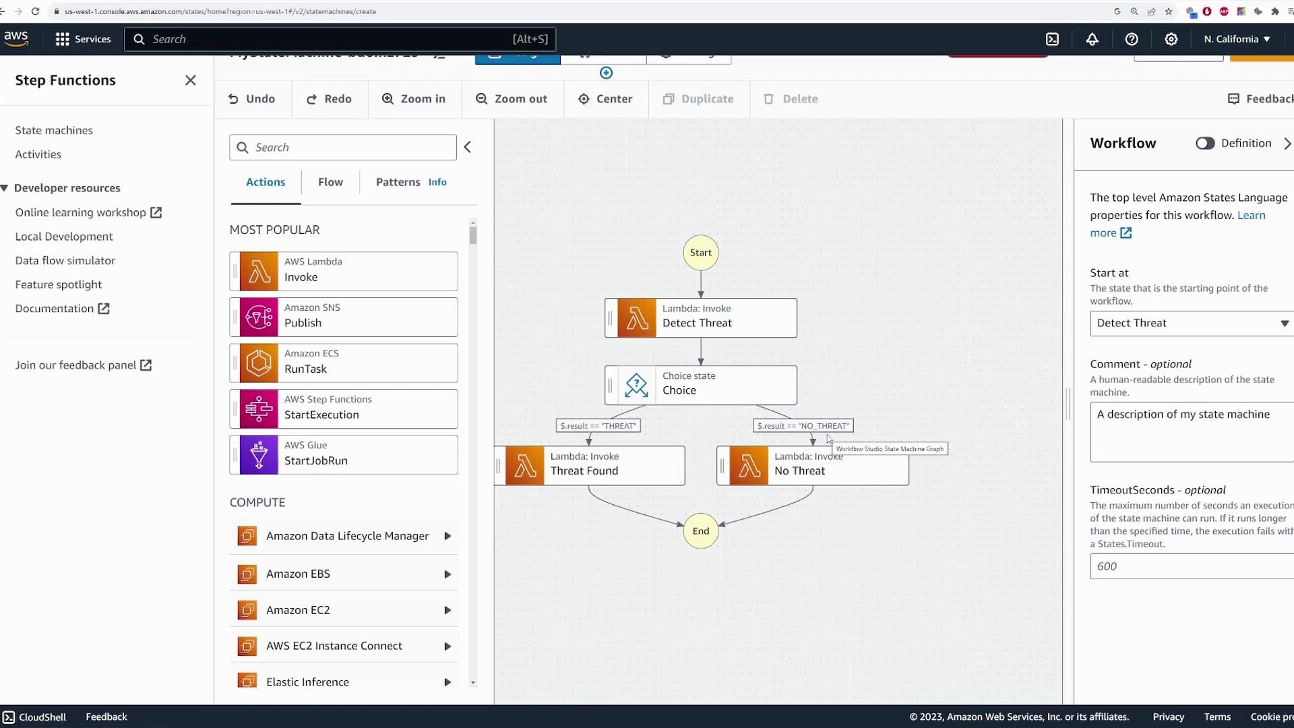Click the Undo button

pyautogui.click(x=252, y=98)
